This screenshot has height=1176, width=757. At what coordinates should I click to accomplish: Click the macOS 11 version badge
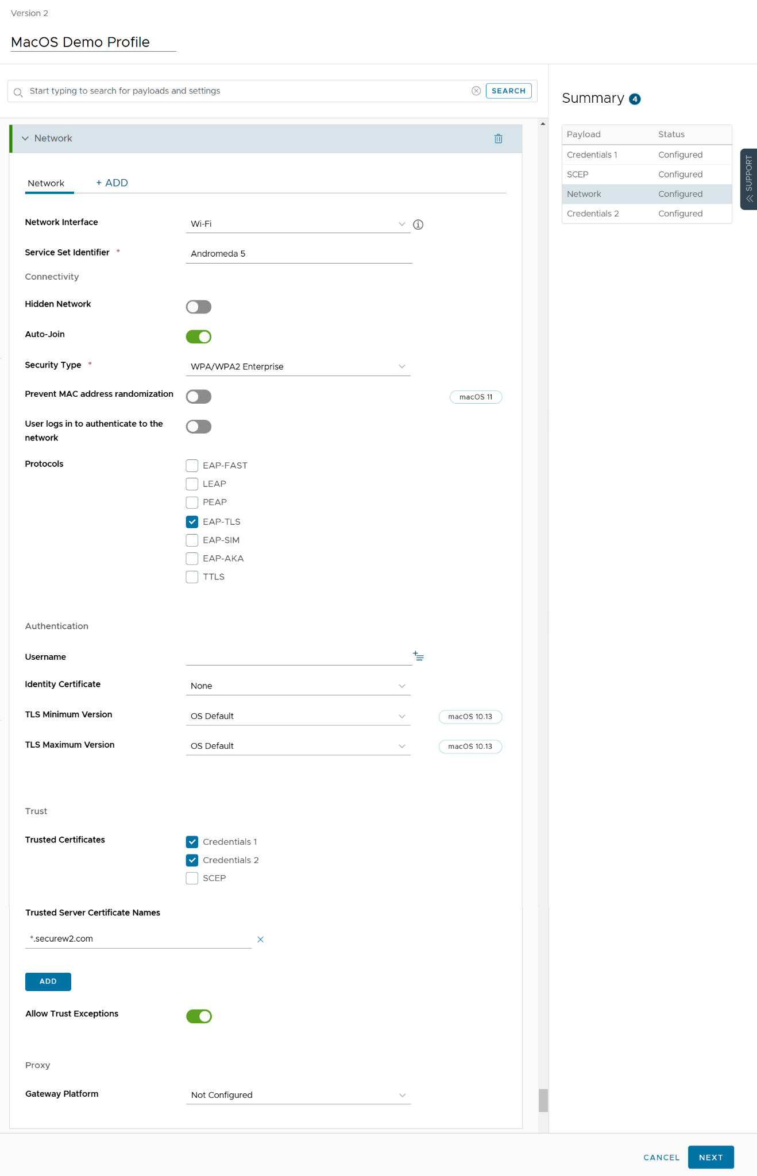[476, 397]
